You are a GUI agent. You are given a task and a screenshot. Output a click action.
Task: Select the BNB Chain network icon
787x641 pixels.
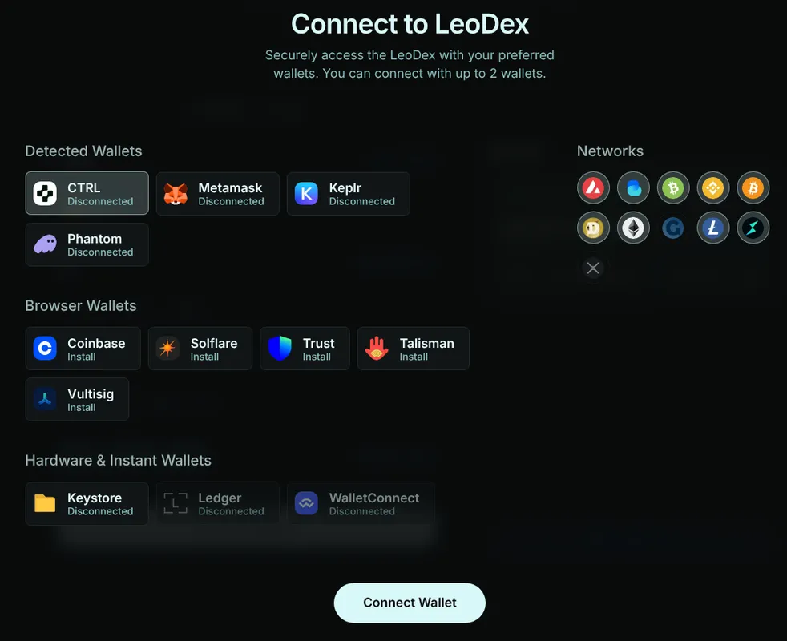[x=712, y=187]
